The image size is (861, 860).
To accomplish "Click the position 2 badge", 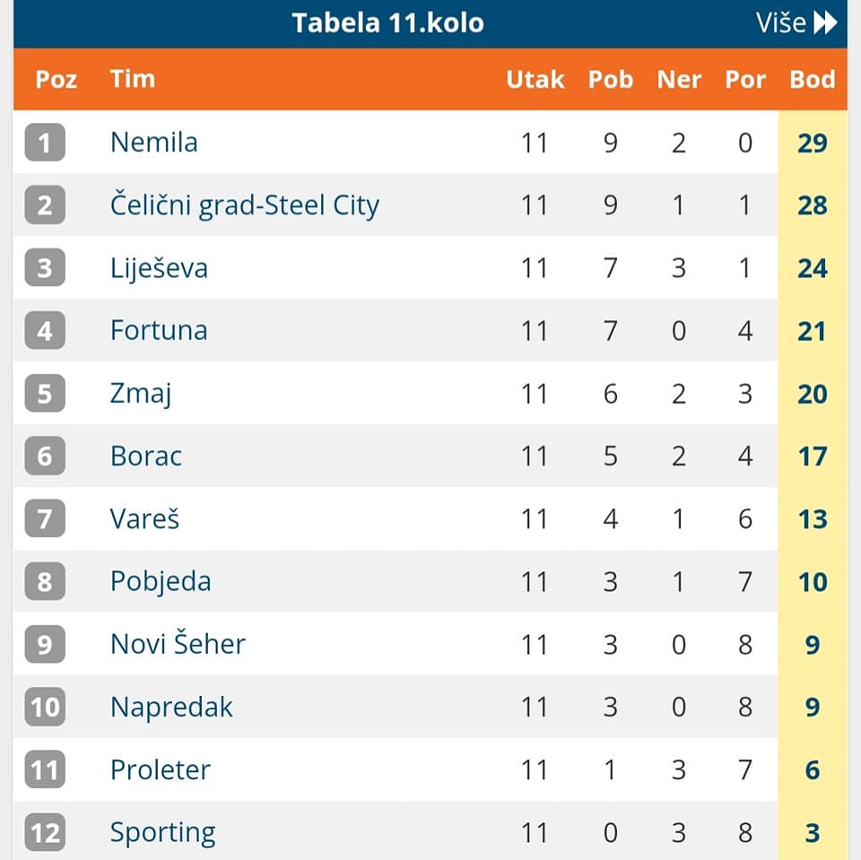I will point(45,205).
